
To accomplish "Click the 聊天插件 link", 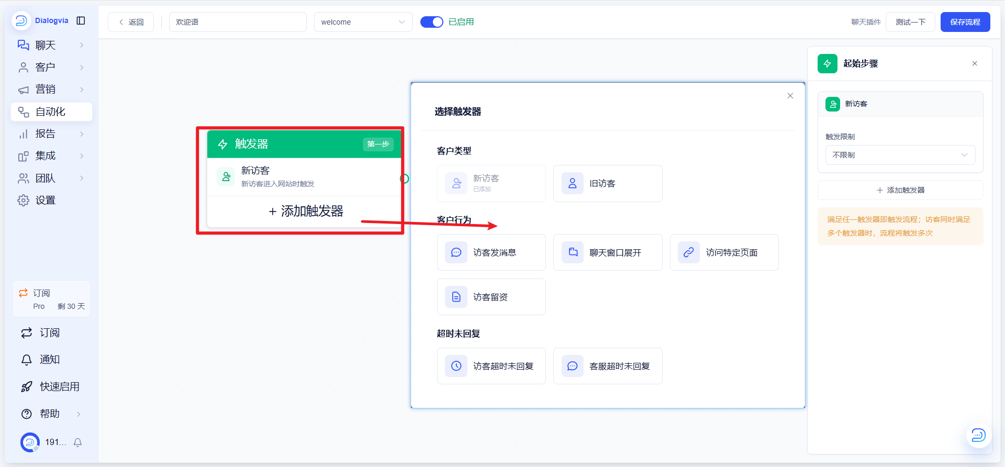I will pyautogui.click(x=866, y=22).
